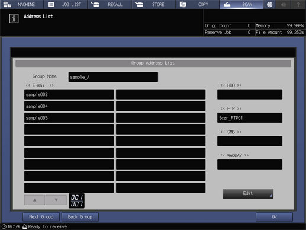This screenshot has height=230, width=306.
Task: Move the list down with the down arrow
Action: click(56, 200)
